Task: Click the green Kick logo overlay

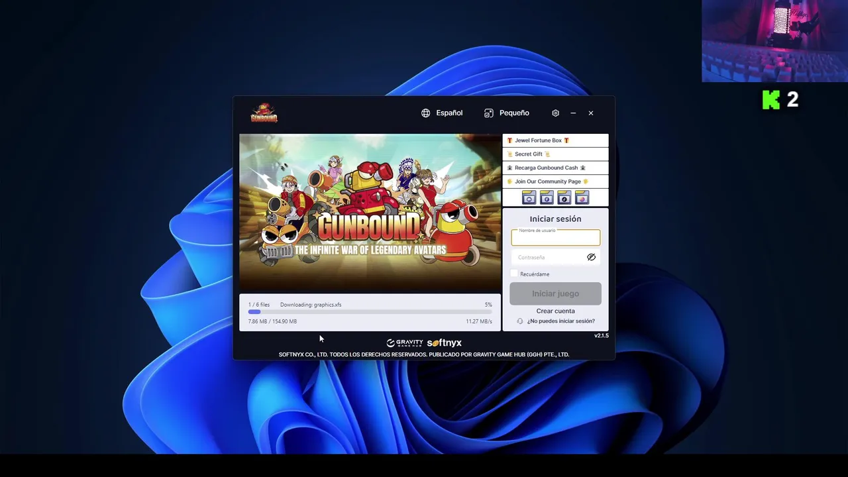Action: [771, 100]
